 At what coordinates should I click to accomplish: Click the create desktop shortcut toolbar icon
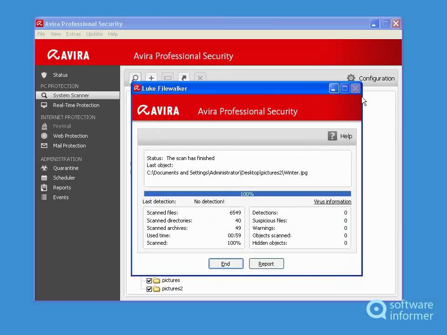pos(184,78)
